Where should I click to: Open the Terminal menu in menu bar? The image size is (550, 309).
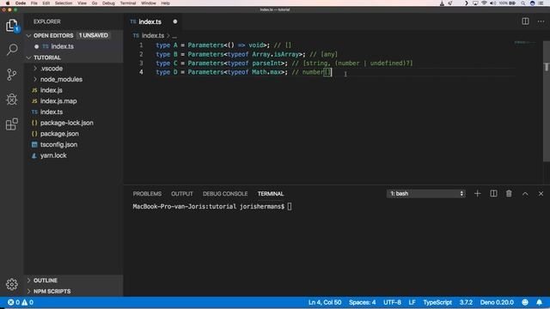click(x=128, y=3)
